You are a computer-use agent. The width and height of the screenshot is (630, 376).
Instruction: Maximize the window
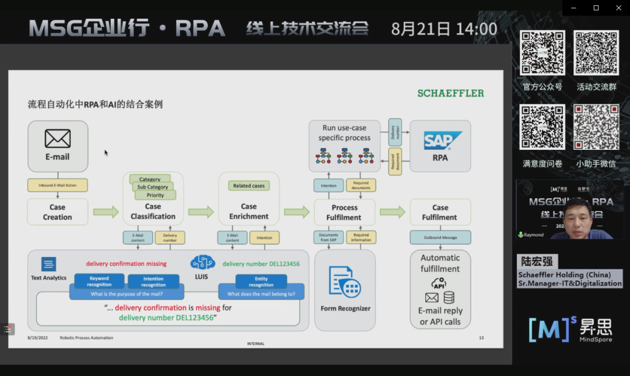point(596,8)
